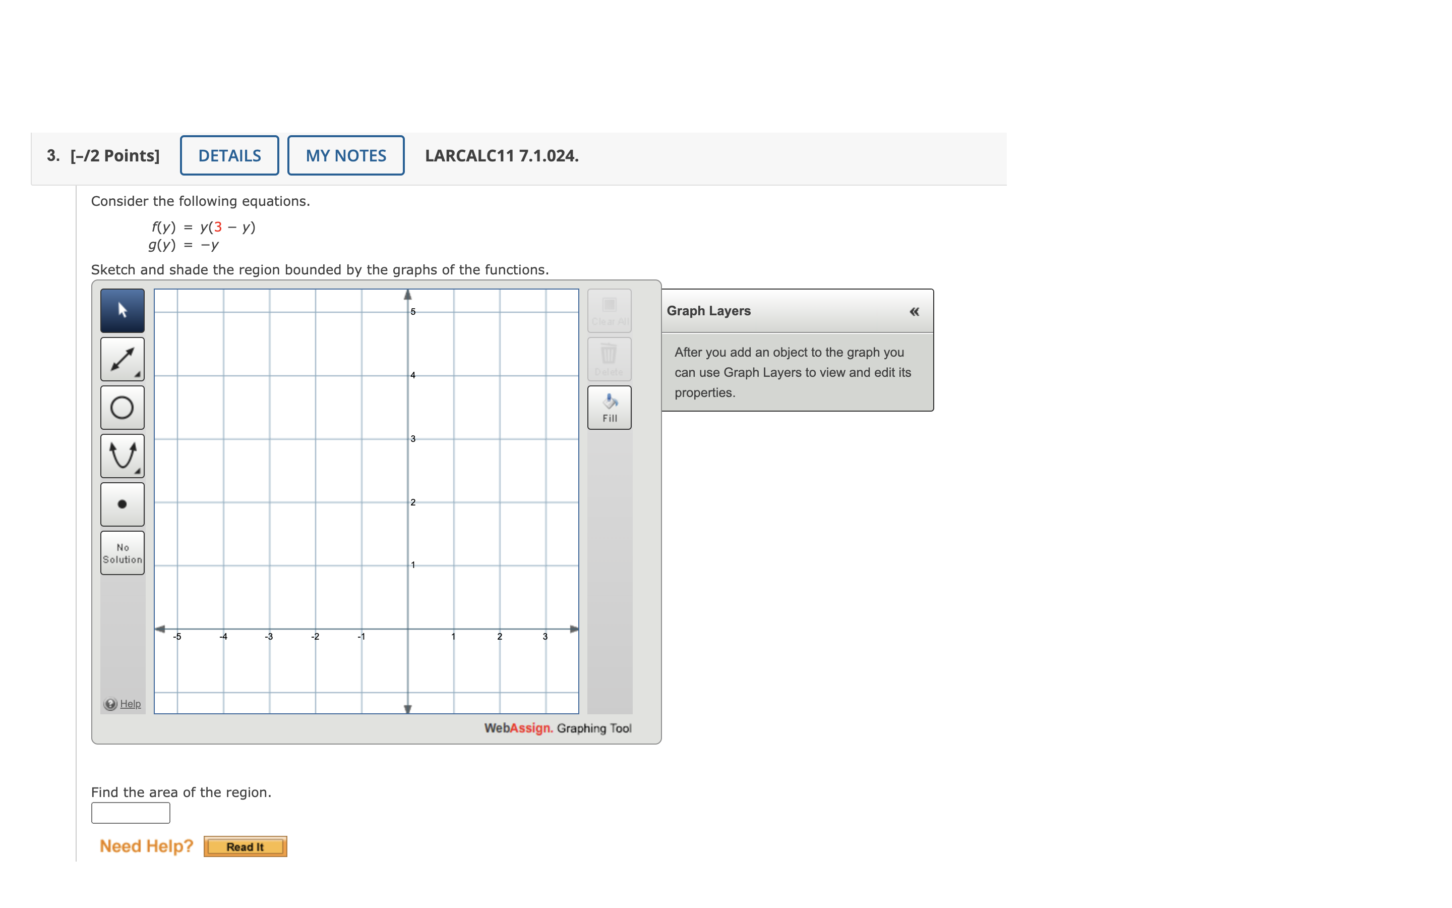Viewport: 1452px width, 908px height.
Task: Click the Clear All button
Action: 609,310
